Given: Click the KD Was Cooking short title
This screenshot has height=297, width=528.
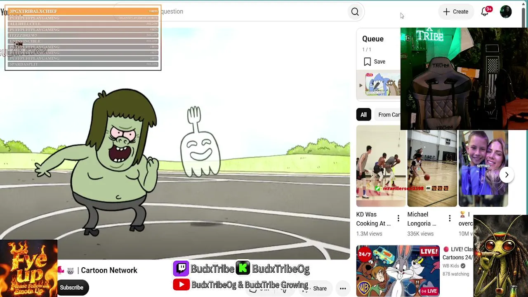Looking at the screenshot, I should point(373,219).
